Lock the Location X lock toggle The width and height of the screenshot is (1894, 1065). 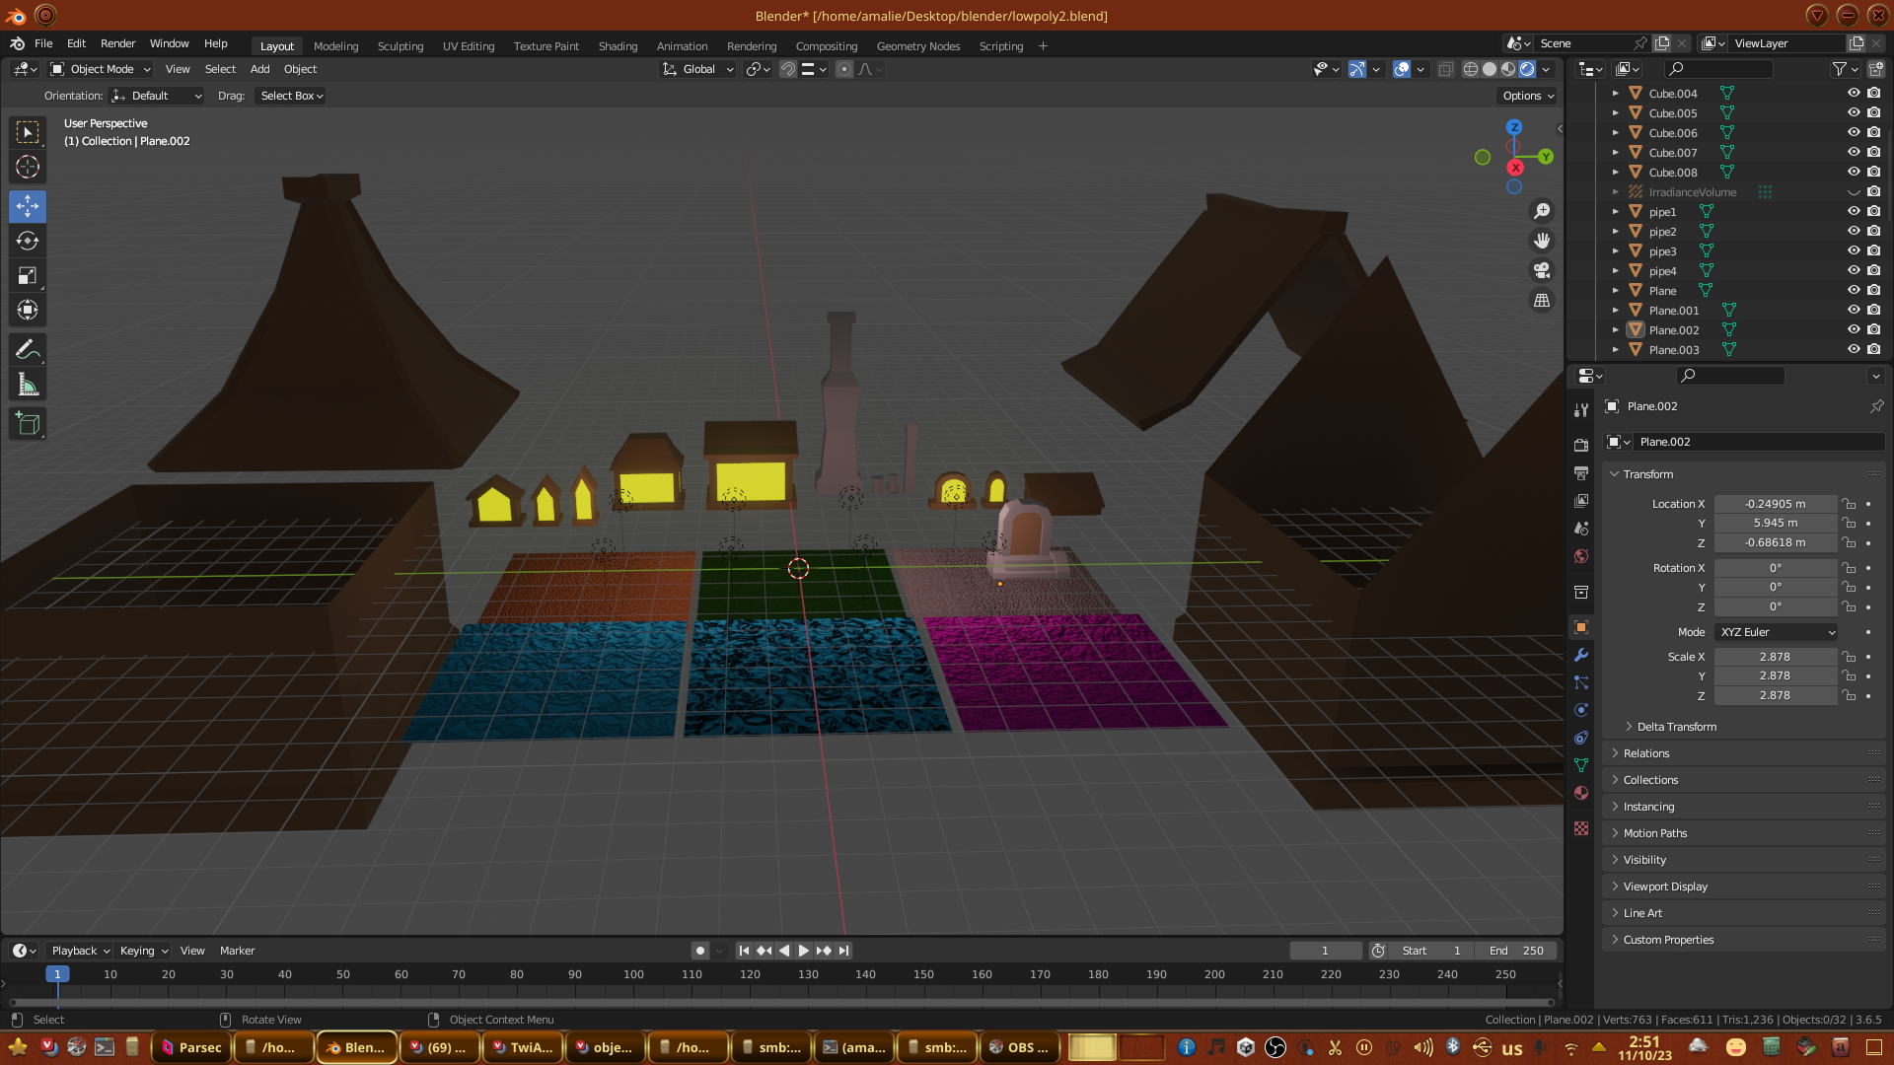pos(1850,504)
